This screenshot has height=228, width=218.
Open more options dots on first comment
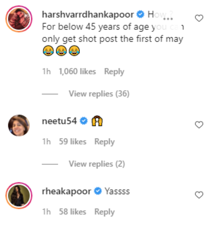click(167, 17)
